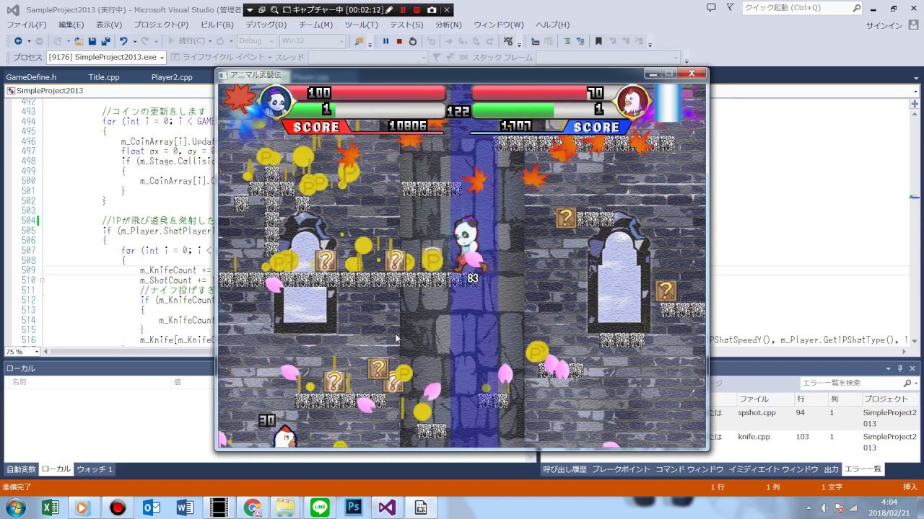The width and height of the screenshot is (924, 519).
Task: Click the Undo icon
Action: pyautogui.click(x=123, y=41)
